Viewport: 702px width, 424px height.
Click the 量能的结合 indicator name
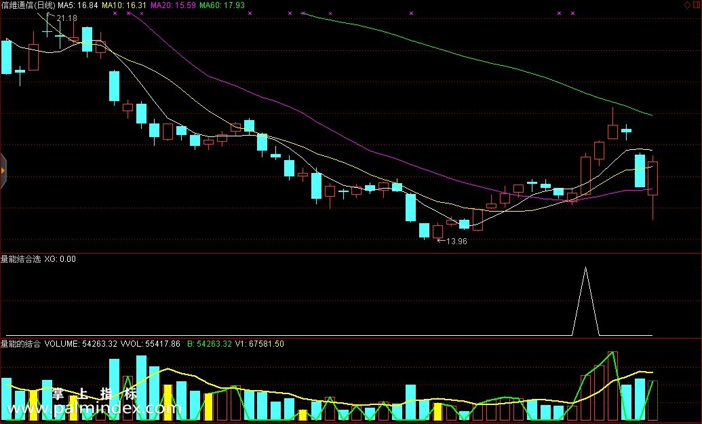click(20, 344)
